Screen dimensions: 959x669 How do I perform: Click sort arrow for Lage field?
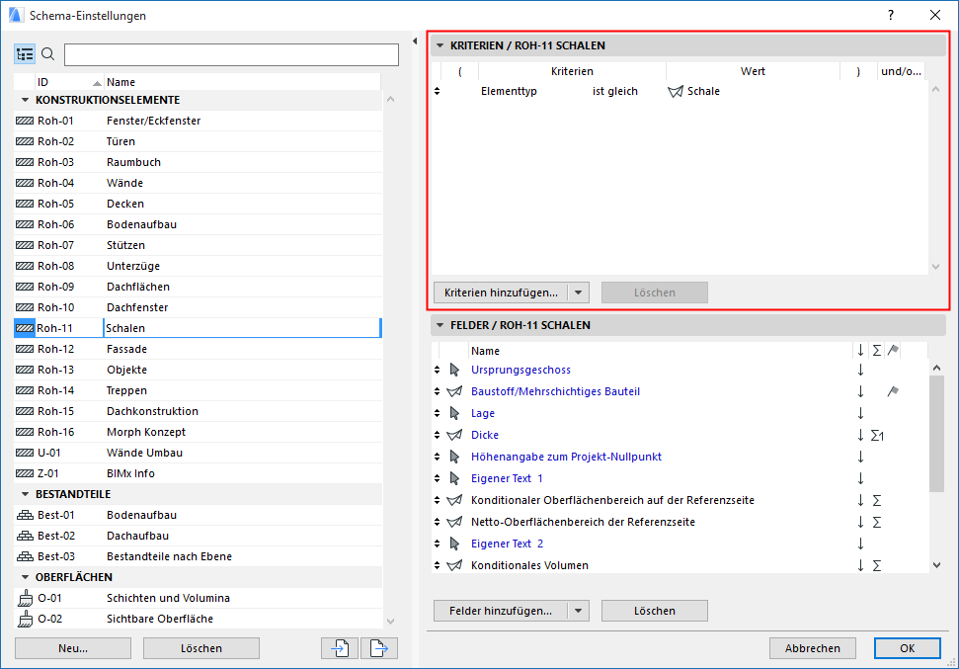click(x=860, y=413)
